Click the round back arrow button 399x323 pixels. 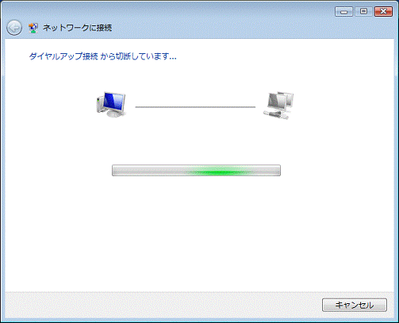14,28
